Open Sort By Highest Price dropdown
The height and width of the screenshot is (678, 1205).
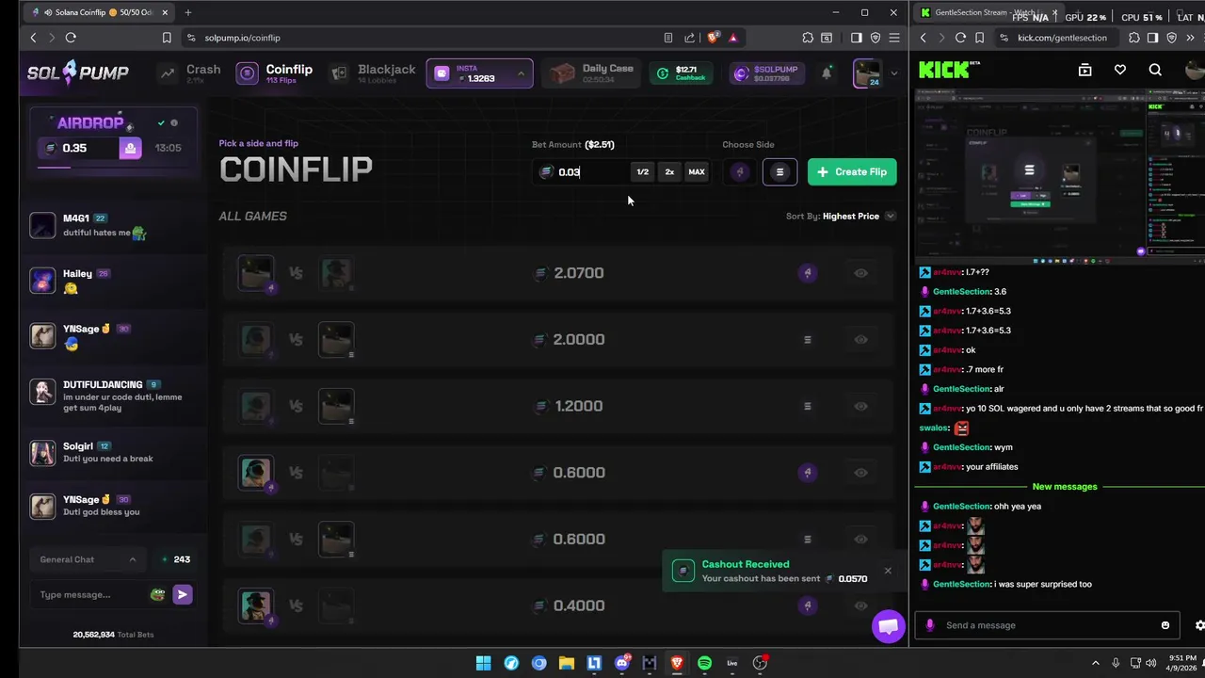pos(841,217)
